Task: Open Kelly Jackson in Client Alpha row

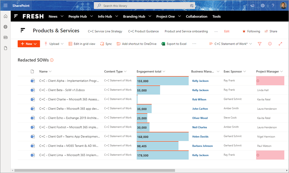Action: pos(200,81)
